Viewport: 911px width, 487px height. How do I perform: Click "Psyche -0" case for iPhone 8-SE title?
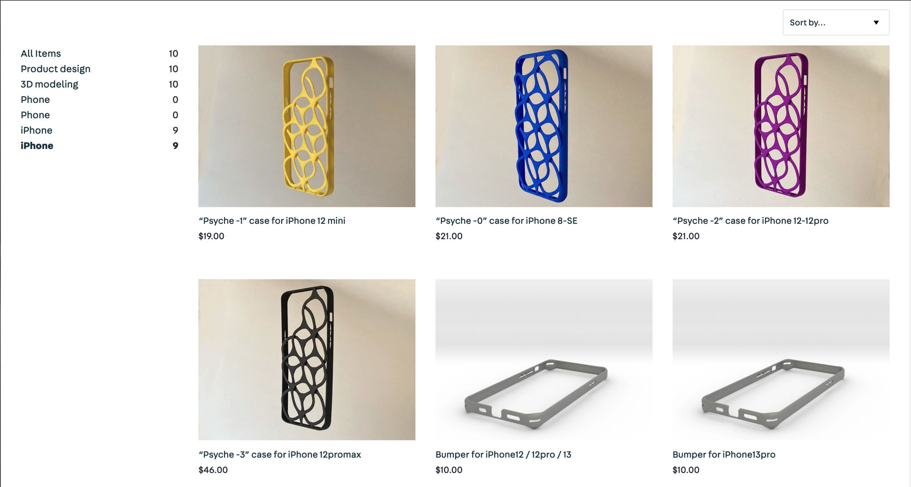tap(506, 221)
